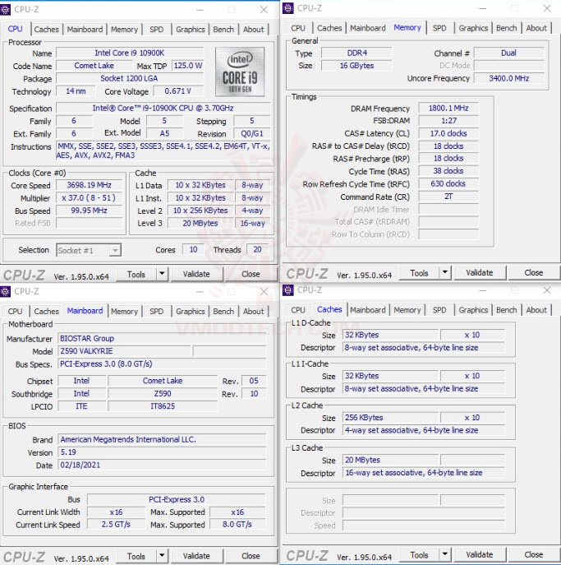
Task: Click the L2 Cache 256 KBytes size field
Action: (390, 418)
